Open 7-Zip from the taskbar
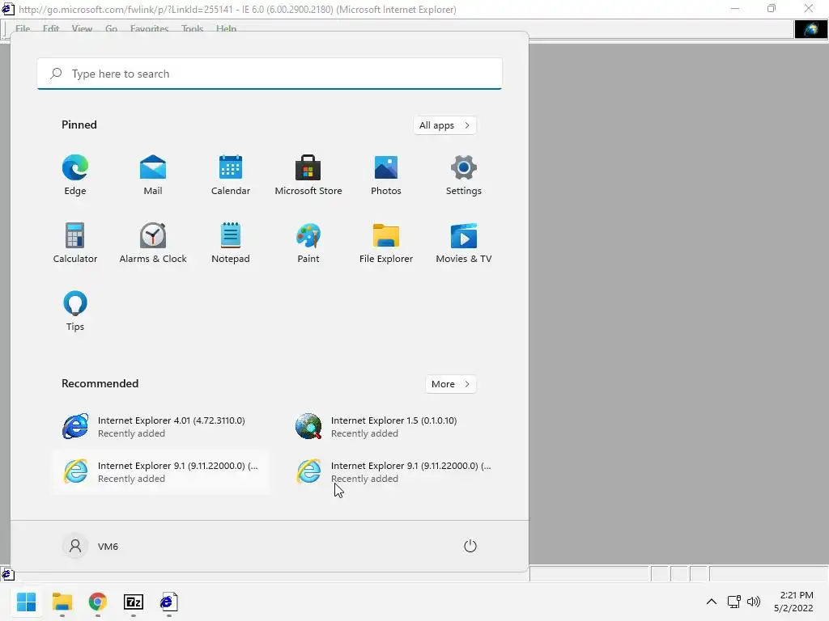Image resolution: width=829 pixels, height=621 pixels. pos(134,602)
